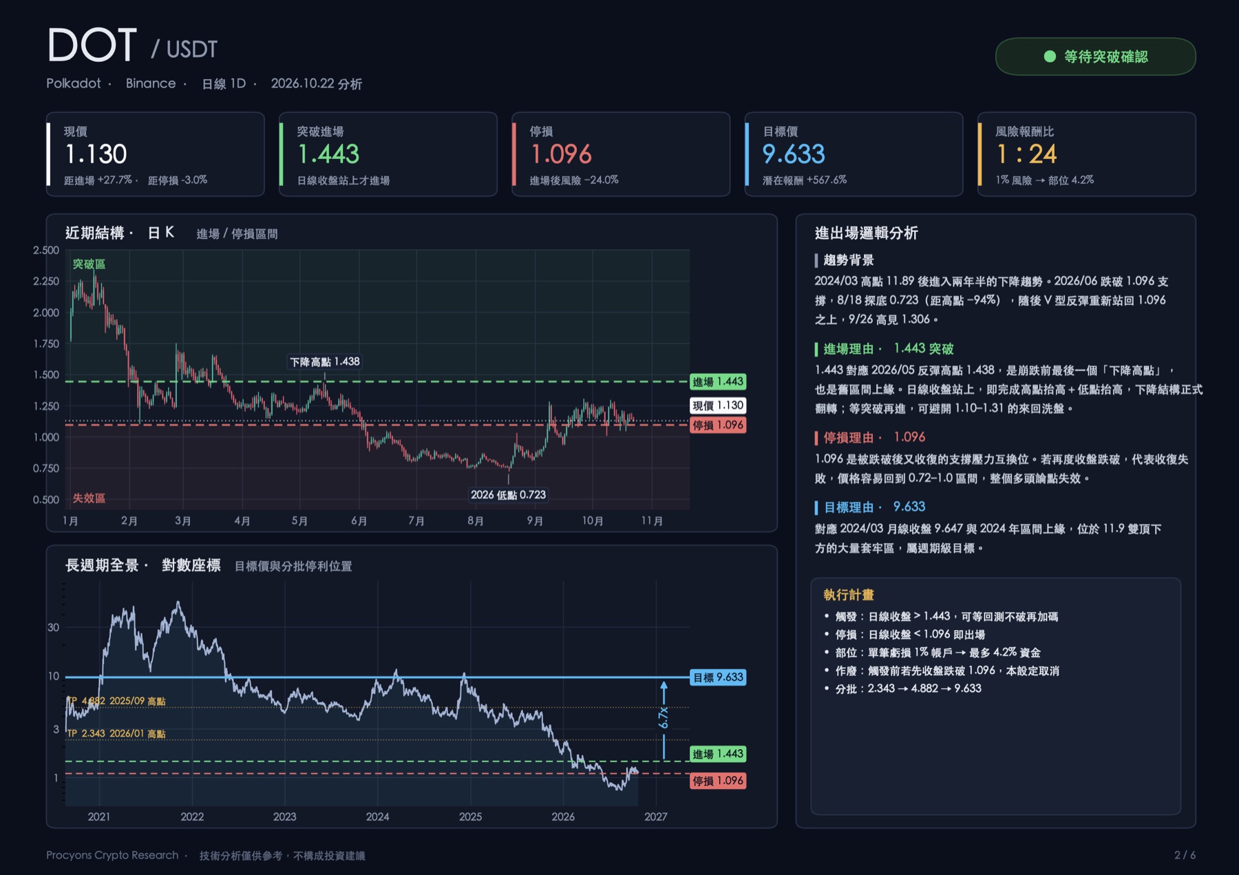
Task: Click the 2026.10.22 分析 date text
Action: tap(316, 83)
